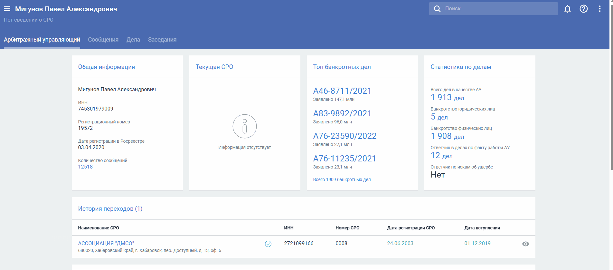
Task: Click the 1 913 дел total statistic
Action: [447, 98]
